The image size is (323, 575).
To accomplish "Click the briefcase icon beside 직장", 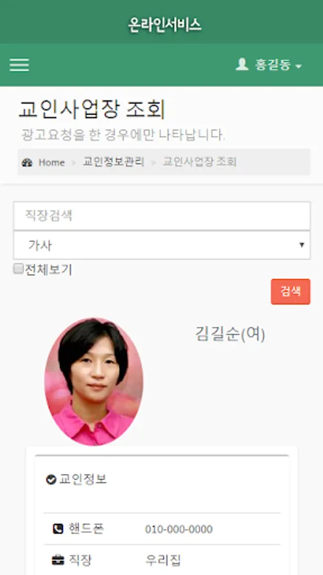I will [58, 560].
